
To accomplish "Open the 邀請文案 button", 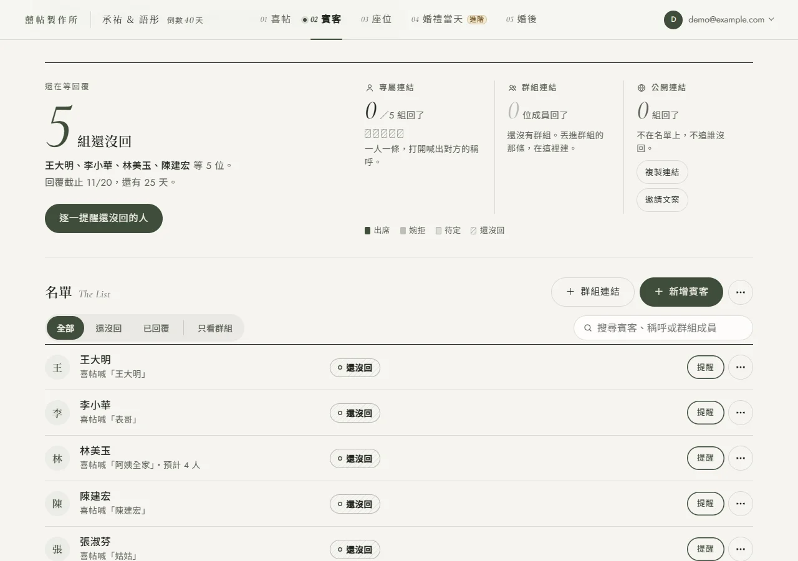I will (x=662, y=200).
